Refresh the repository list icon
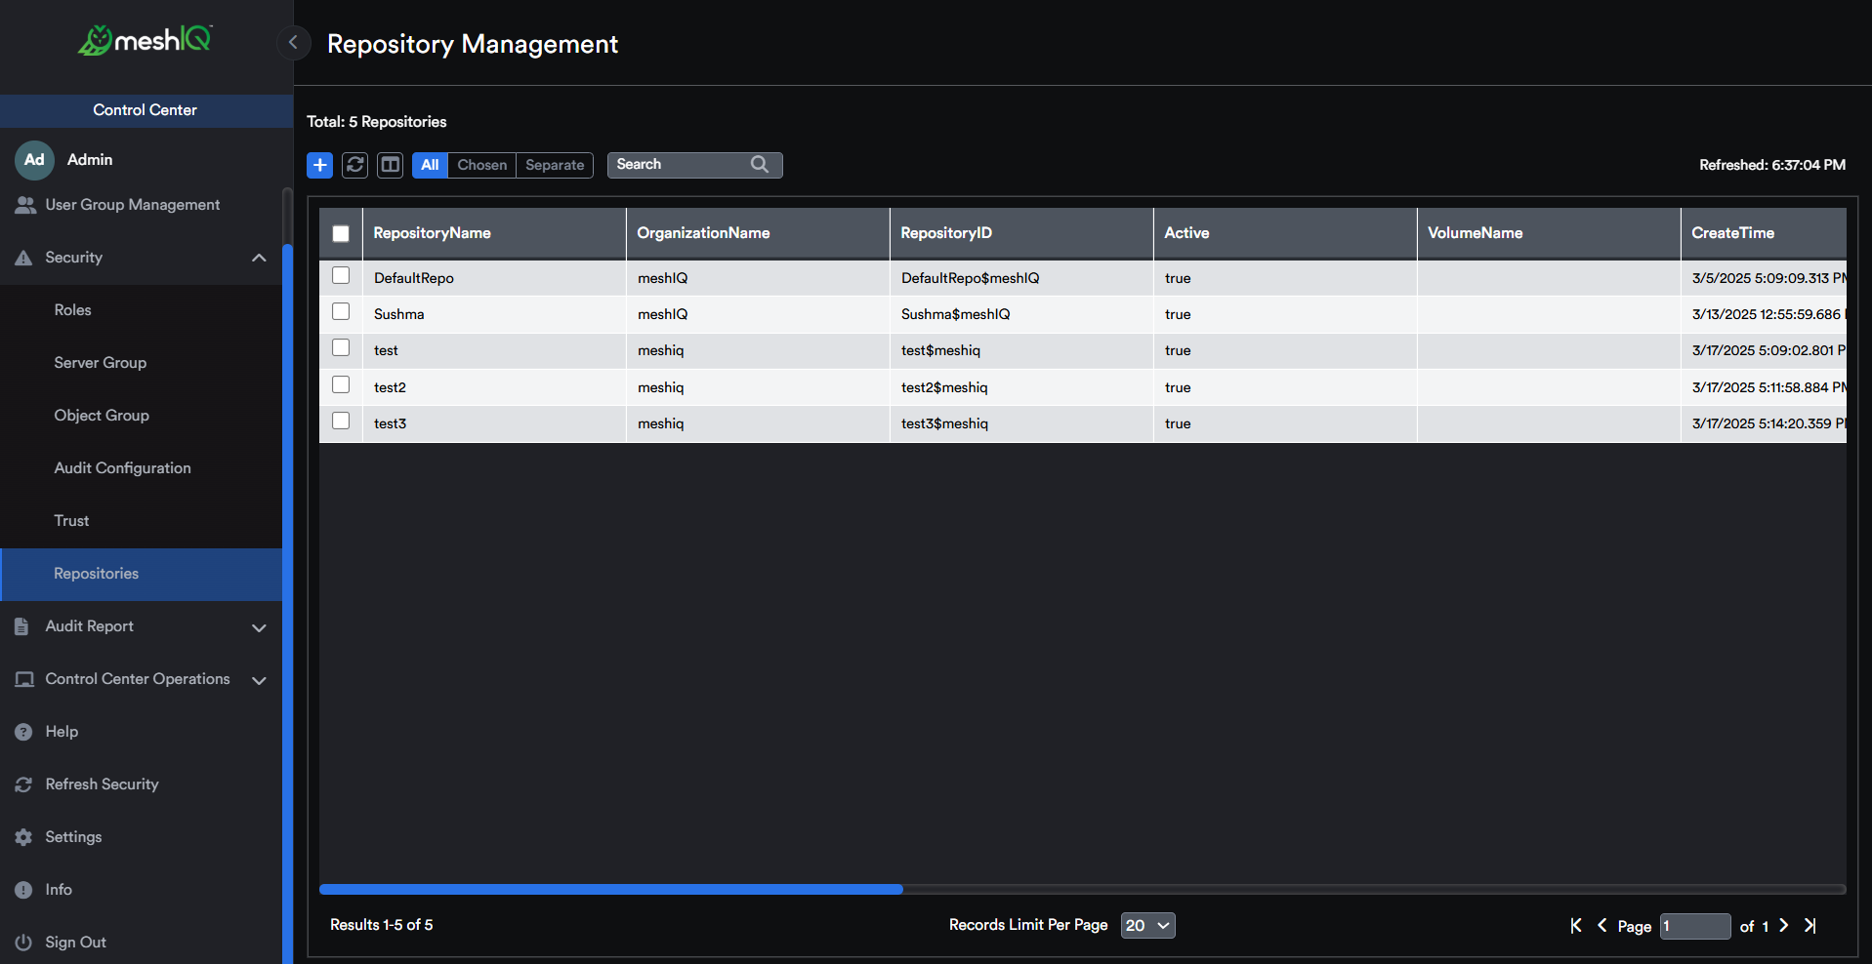Screen dimensions: 1872x964 tap(355, 165)
